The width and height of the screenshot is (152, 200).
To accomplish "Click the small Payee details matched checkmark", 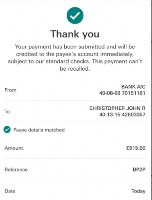I will click(7, 130).
